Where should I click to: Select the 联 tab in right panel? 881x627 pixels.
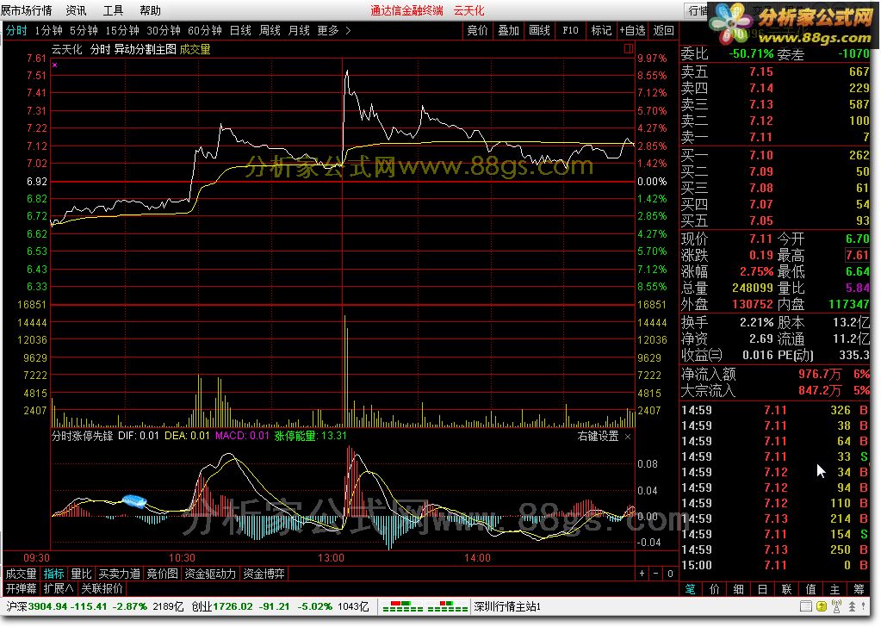point(786,589)
